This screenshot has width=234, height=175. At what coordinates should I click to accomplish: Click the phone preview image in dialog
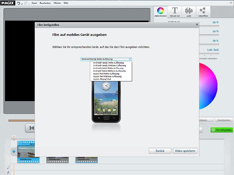(x=106, y=102)
